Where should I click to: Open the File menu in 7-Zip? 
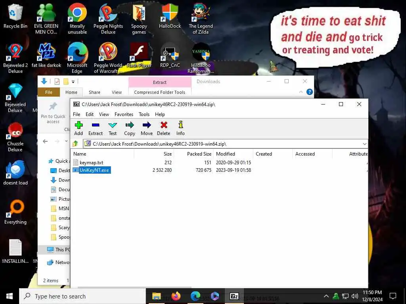(77, 114)
